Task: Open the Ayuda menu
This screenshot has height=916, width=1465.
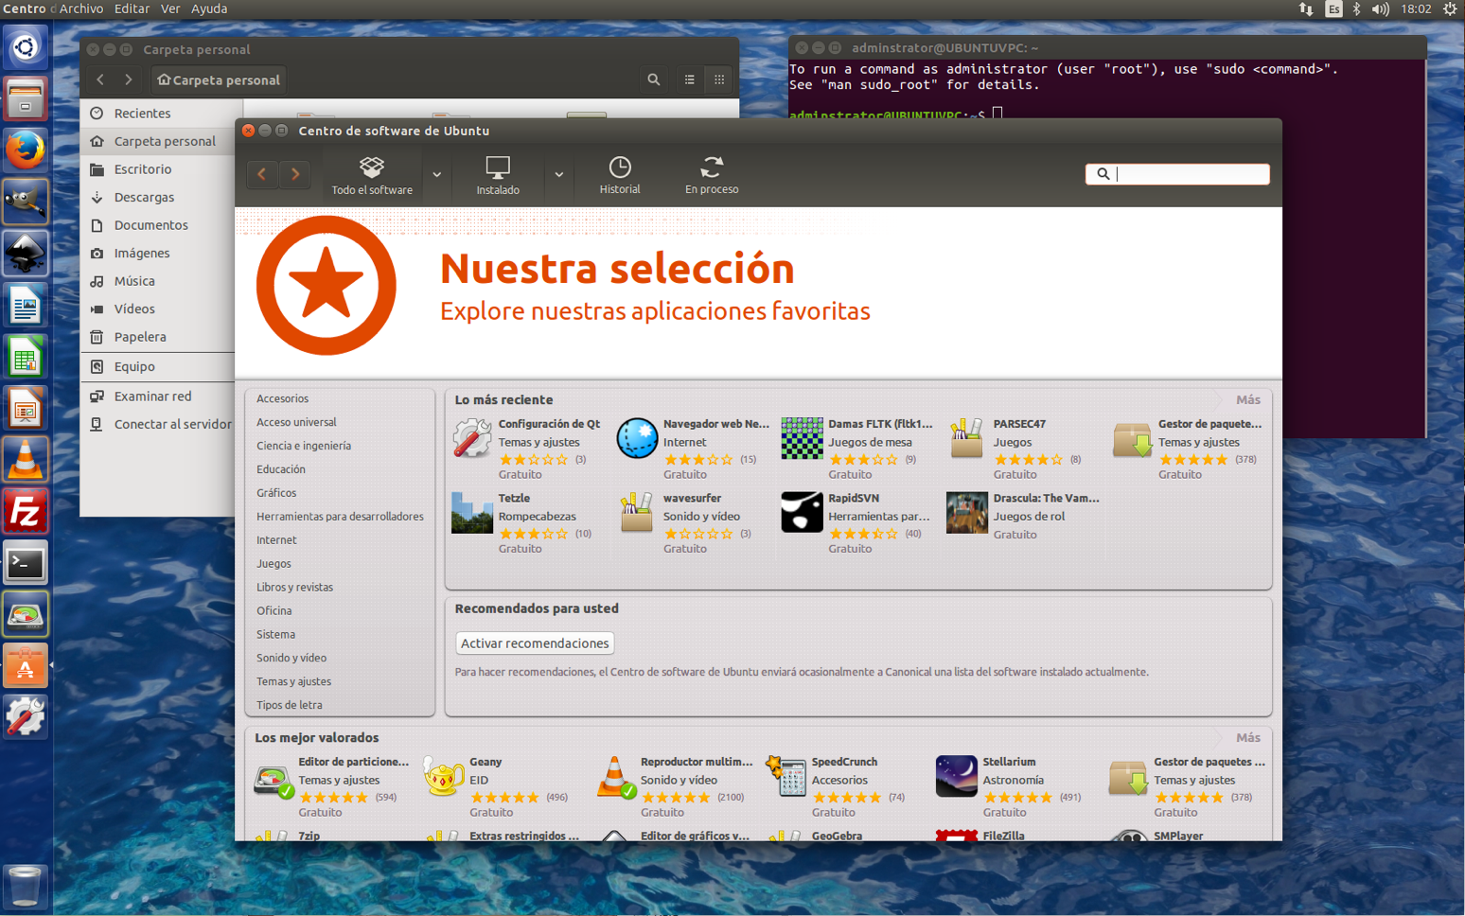Action: 209,9
